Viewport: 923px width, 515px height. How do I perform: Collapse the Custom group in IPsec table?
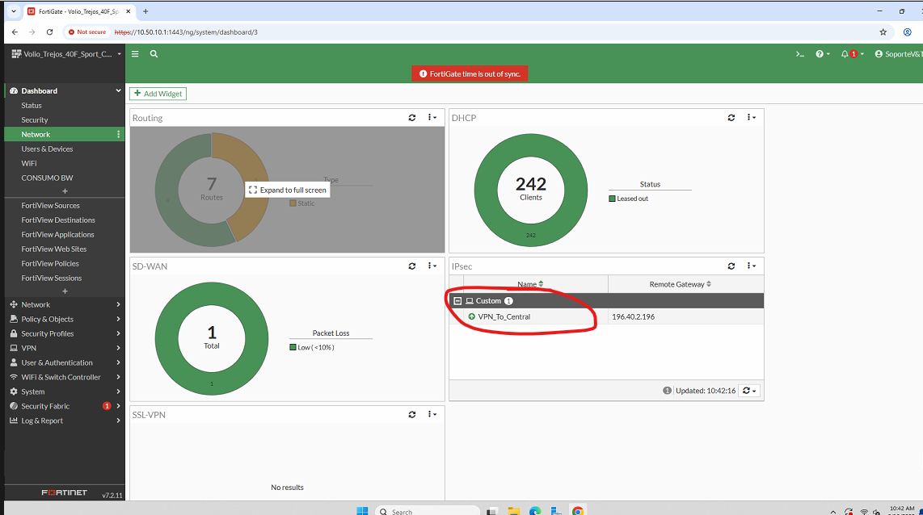[457, 301]
